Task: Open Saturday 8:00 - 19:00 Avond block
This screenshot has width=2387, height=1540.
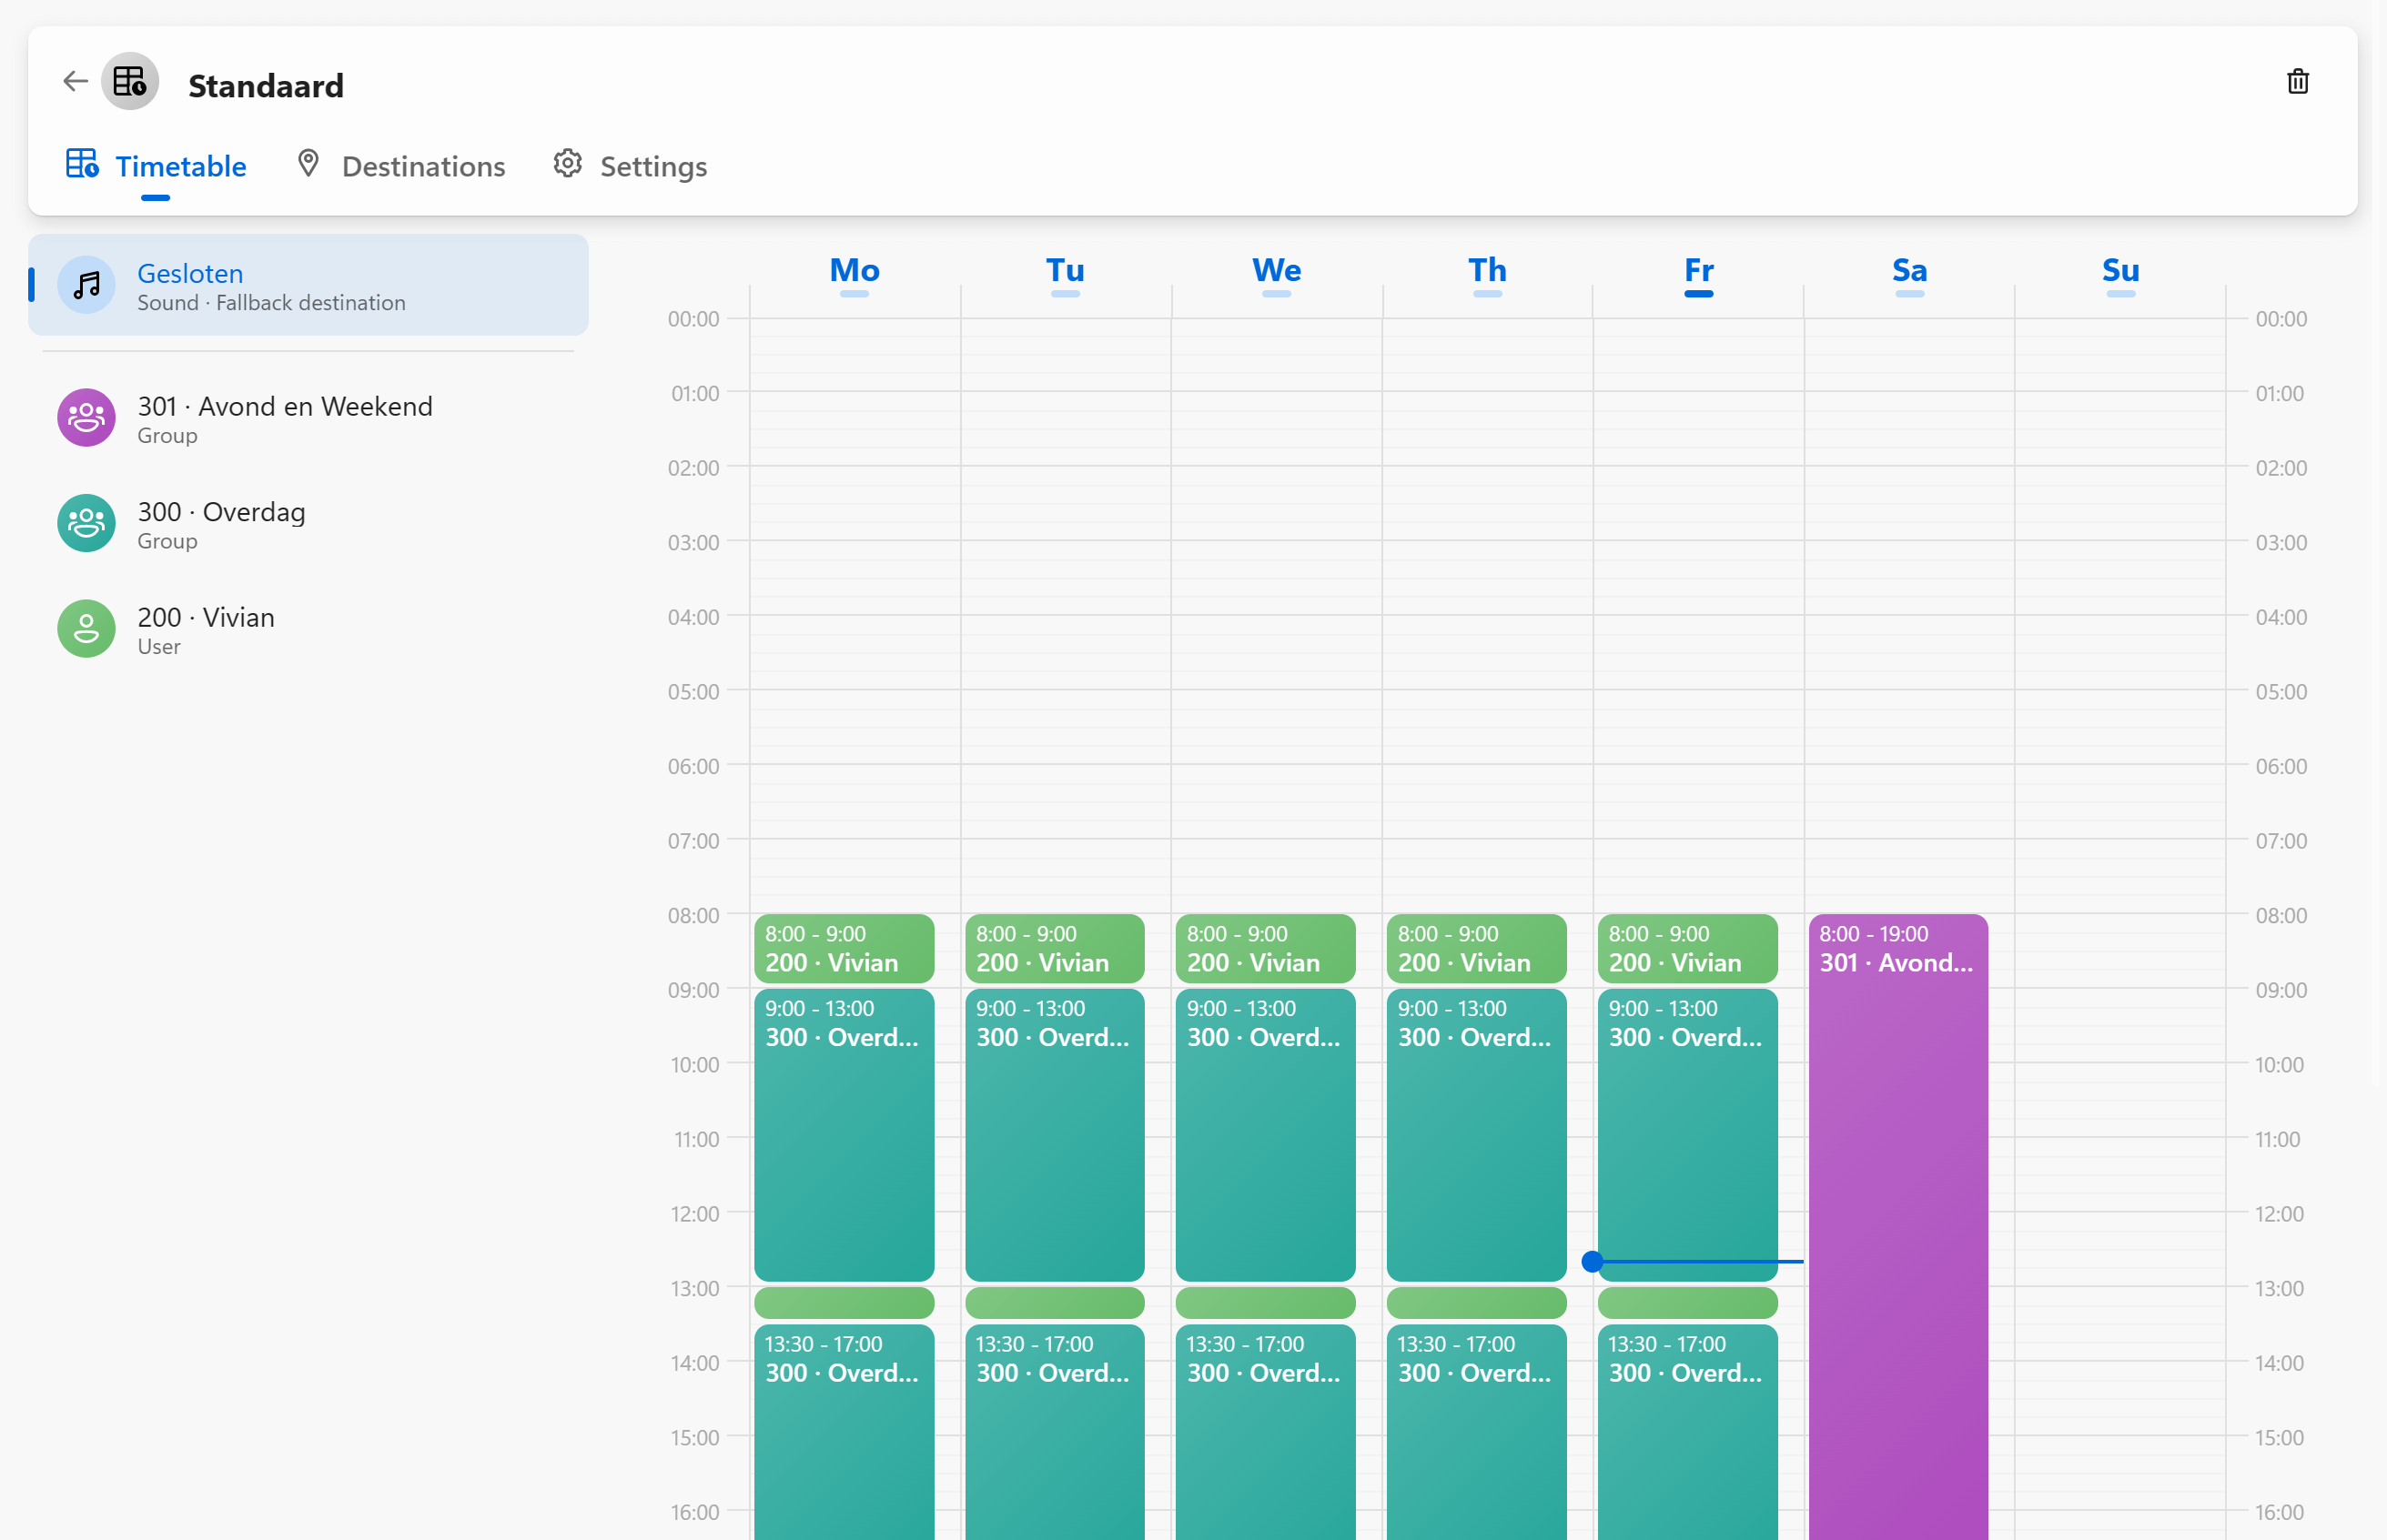Action: point(1899,1227)
